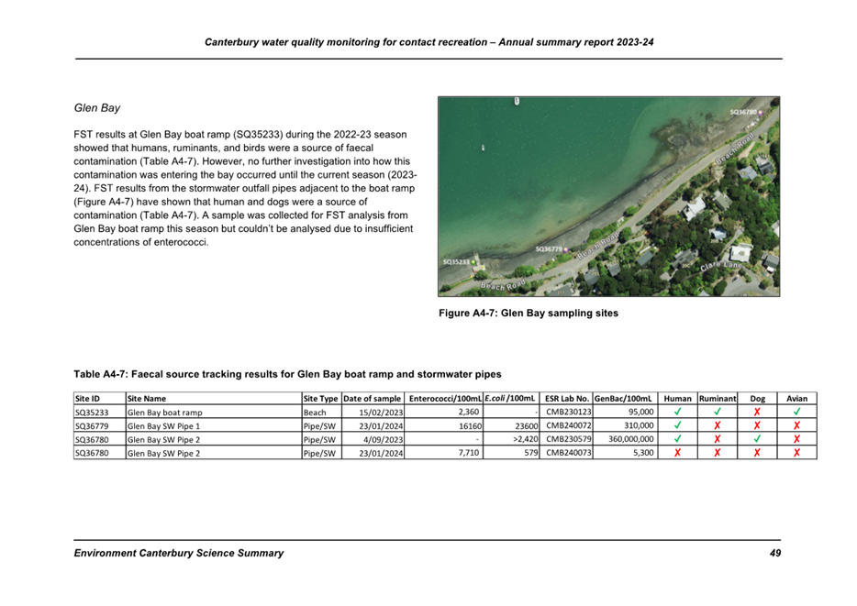The image size is (857, 606).
Task: Click green Avian tick for Glen Bay boat ramp
Action: click(796, 413)
